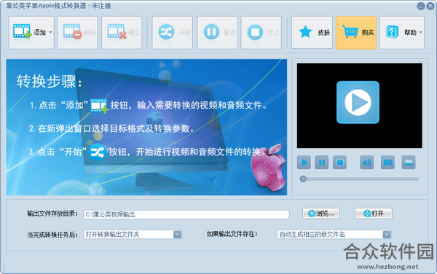Click the 删除 remove video toolbar button
Screen dimensions: 437x274
pos(77,33)
